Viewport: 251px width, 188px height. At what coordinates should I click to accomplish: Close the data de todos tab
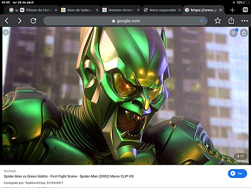pos(97,10)
